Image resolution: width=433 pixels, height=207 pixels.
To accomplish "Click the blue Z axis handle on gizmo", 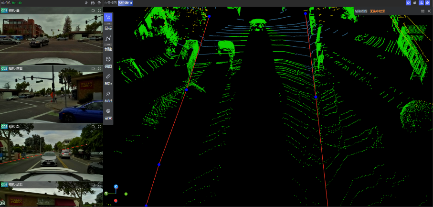I will point(116,186).
